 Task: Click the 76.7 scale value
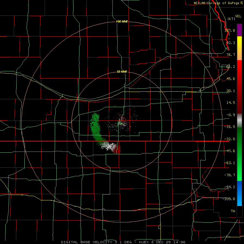[x=231, y=54]
